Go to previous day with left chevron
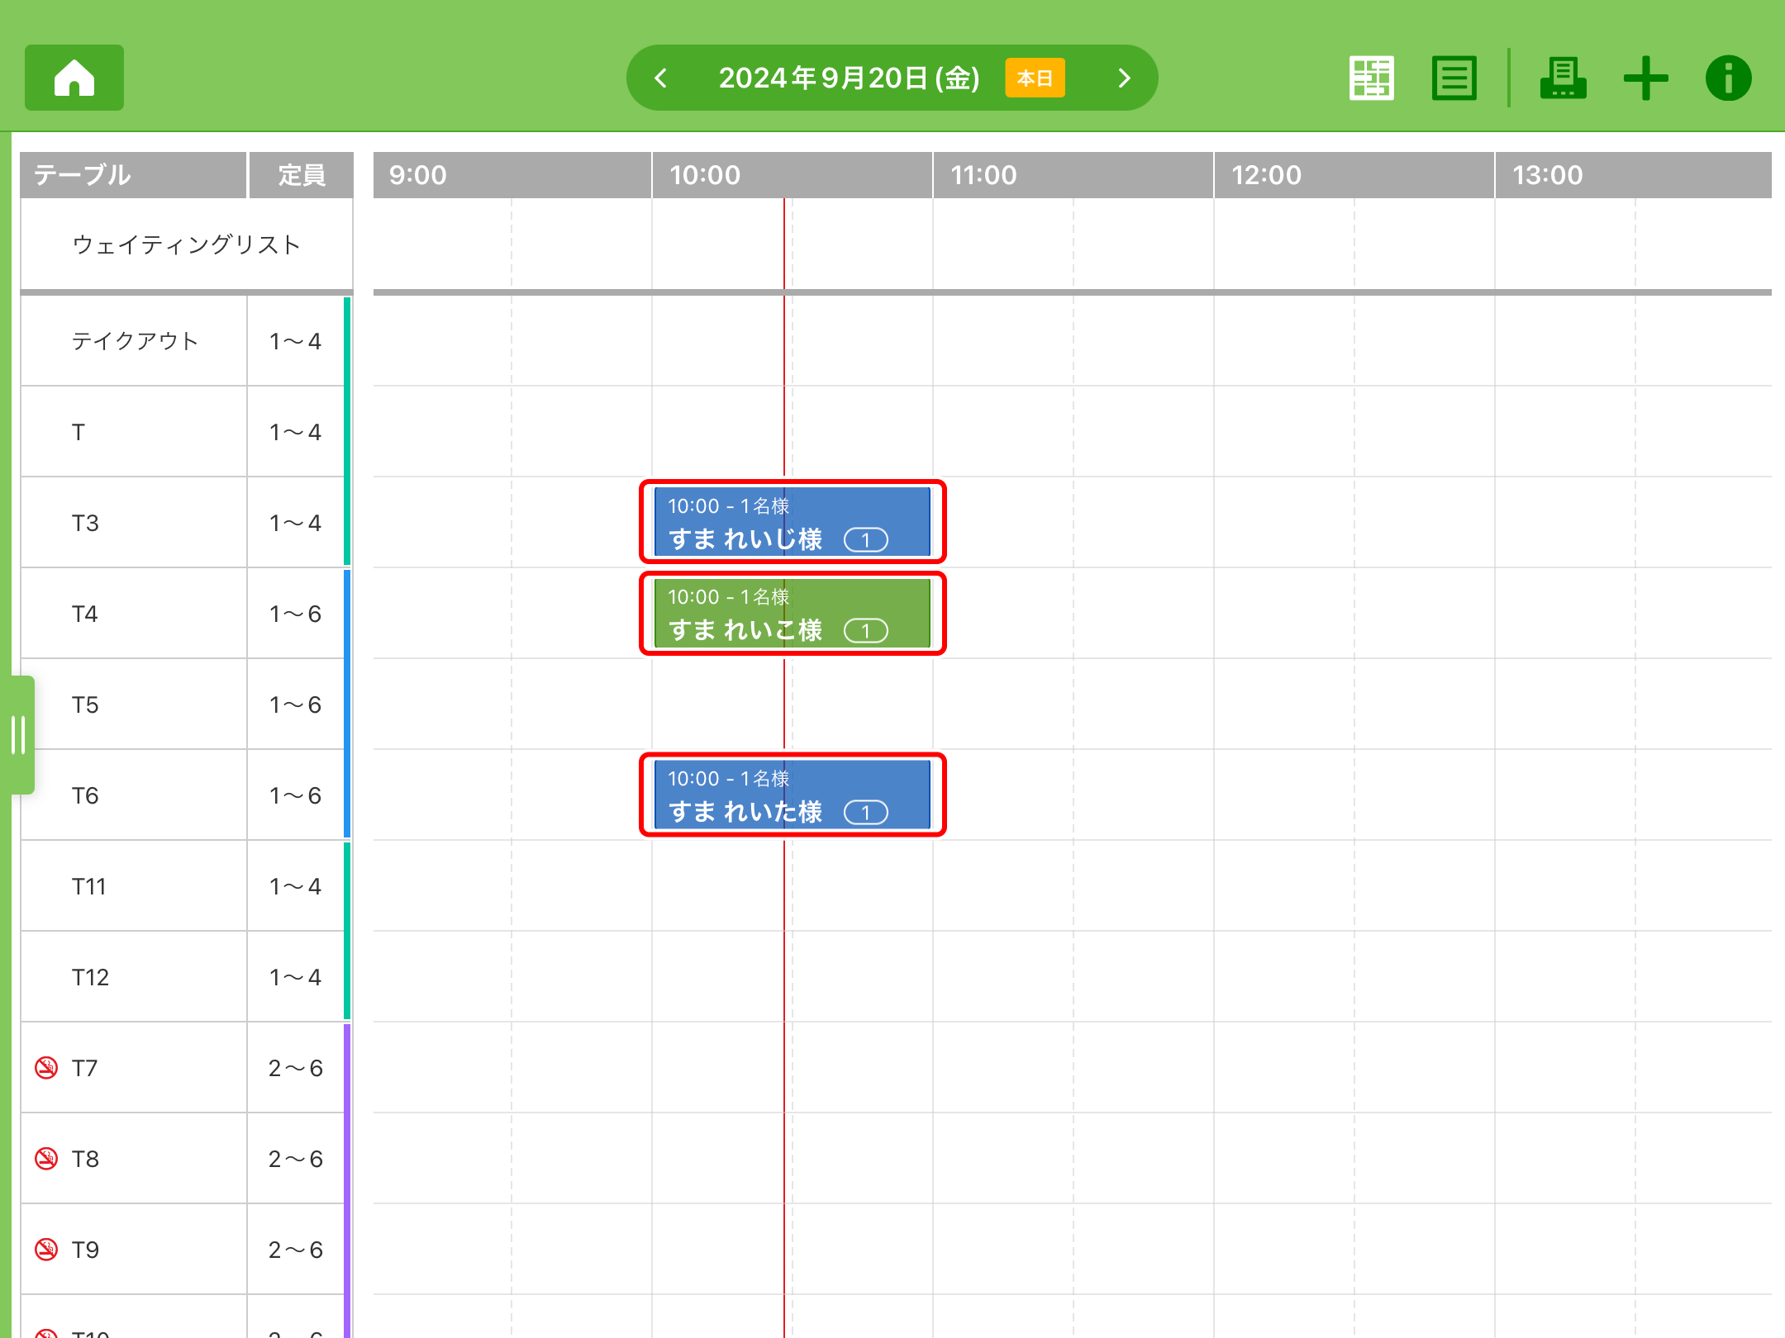 pyautogui.click(x=661, y=78)
